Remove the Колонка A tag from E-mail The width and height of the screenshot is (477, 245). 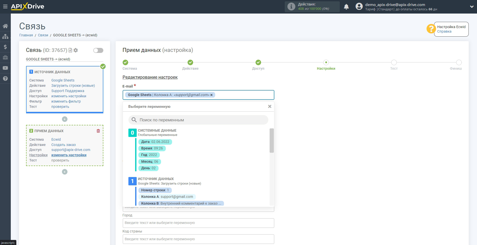[x=211, y=95]
